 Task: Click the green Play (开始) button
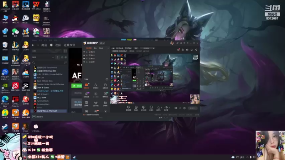(x=77, y=86)
